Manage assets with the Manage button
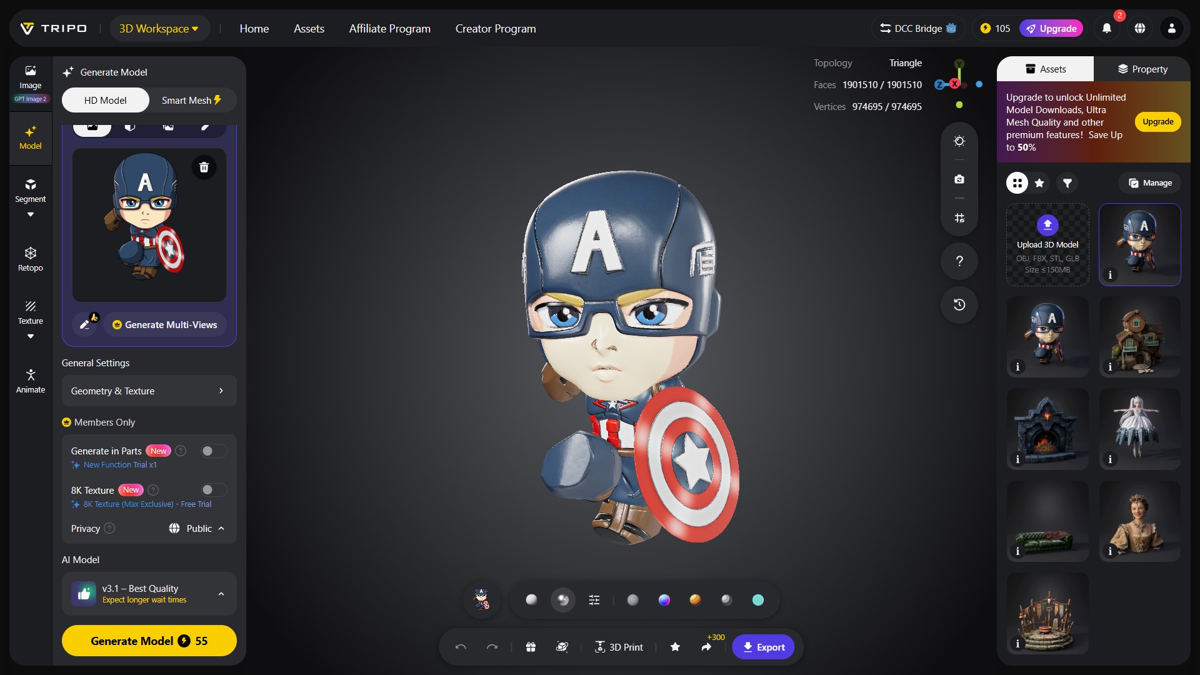Image resolution: width=1200 pixels, height=675 pixels. 1150,183
